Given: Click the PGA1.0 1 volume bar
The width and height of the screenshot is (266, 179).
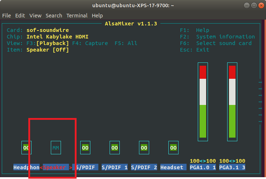Looking at the screenshot, I should 203,102.
